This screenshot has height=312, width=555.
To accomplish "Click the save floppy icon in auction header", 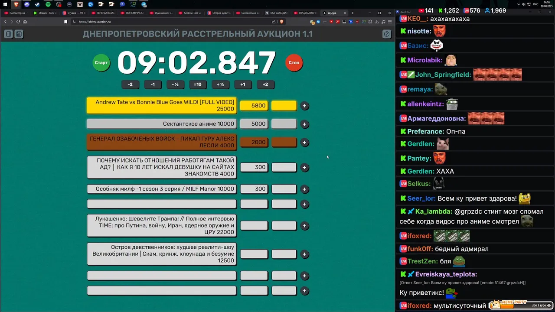I will (x=19, y=34).
